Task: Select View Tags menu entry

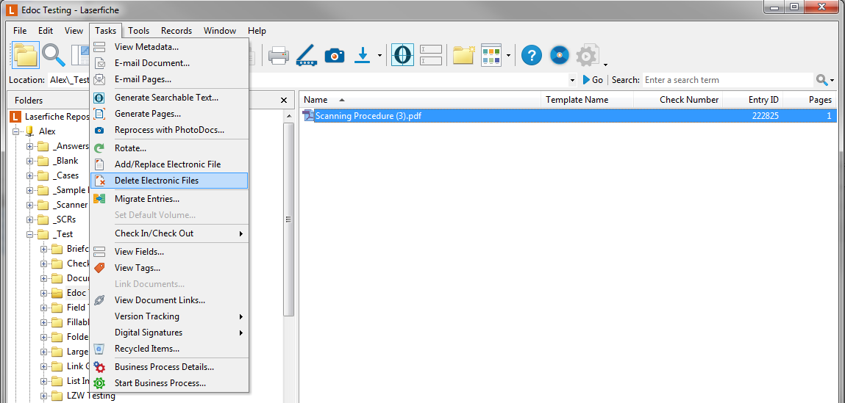Action: click(169, 268)
